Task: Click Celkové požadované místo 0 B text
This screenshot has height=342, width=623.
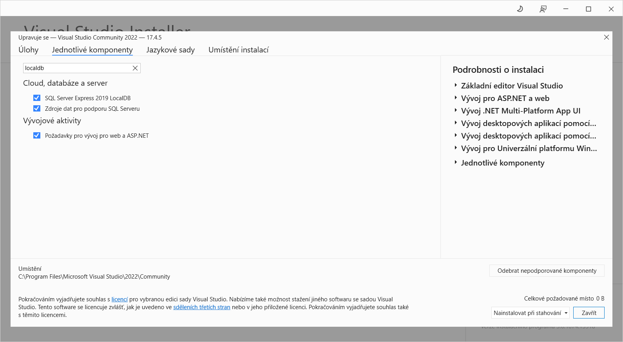Action: 564,299
